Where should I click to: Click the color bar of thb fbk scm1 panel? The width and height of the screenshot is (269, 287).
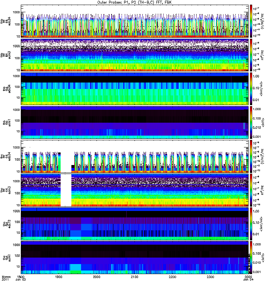[251, 122]
